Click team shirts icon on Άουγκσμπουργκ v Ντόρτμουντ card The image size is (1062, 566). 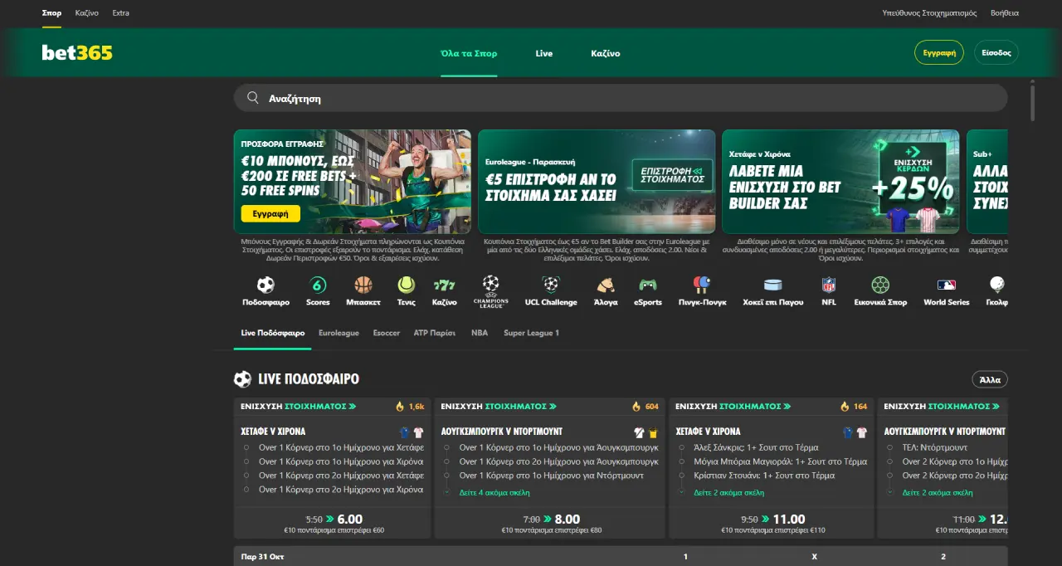pyautogui.click(x=645, y=432)
